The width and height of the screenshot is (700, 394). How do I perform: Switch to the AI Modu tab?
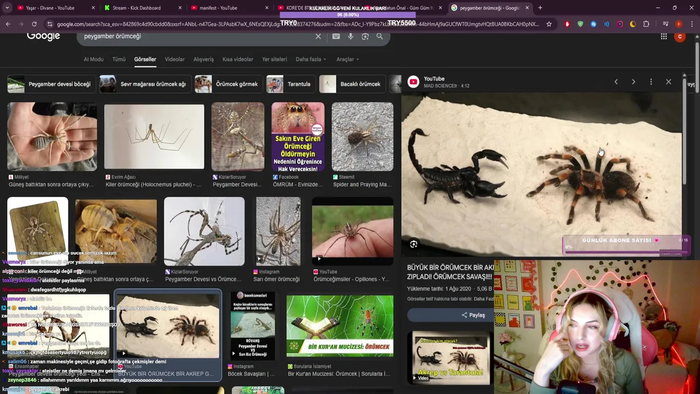94,59
